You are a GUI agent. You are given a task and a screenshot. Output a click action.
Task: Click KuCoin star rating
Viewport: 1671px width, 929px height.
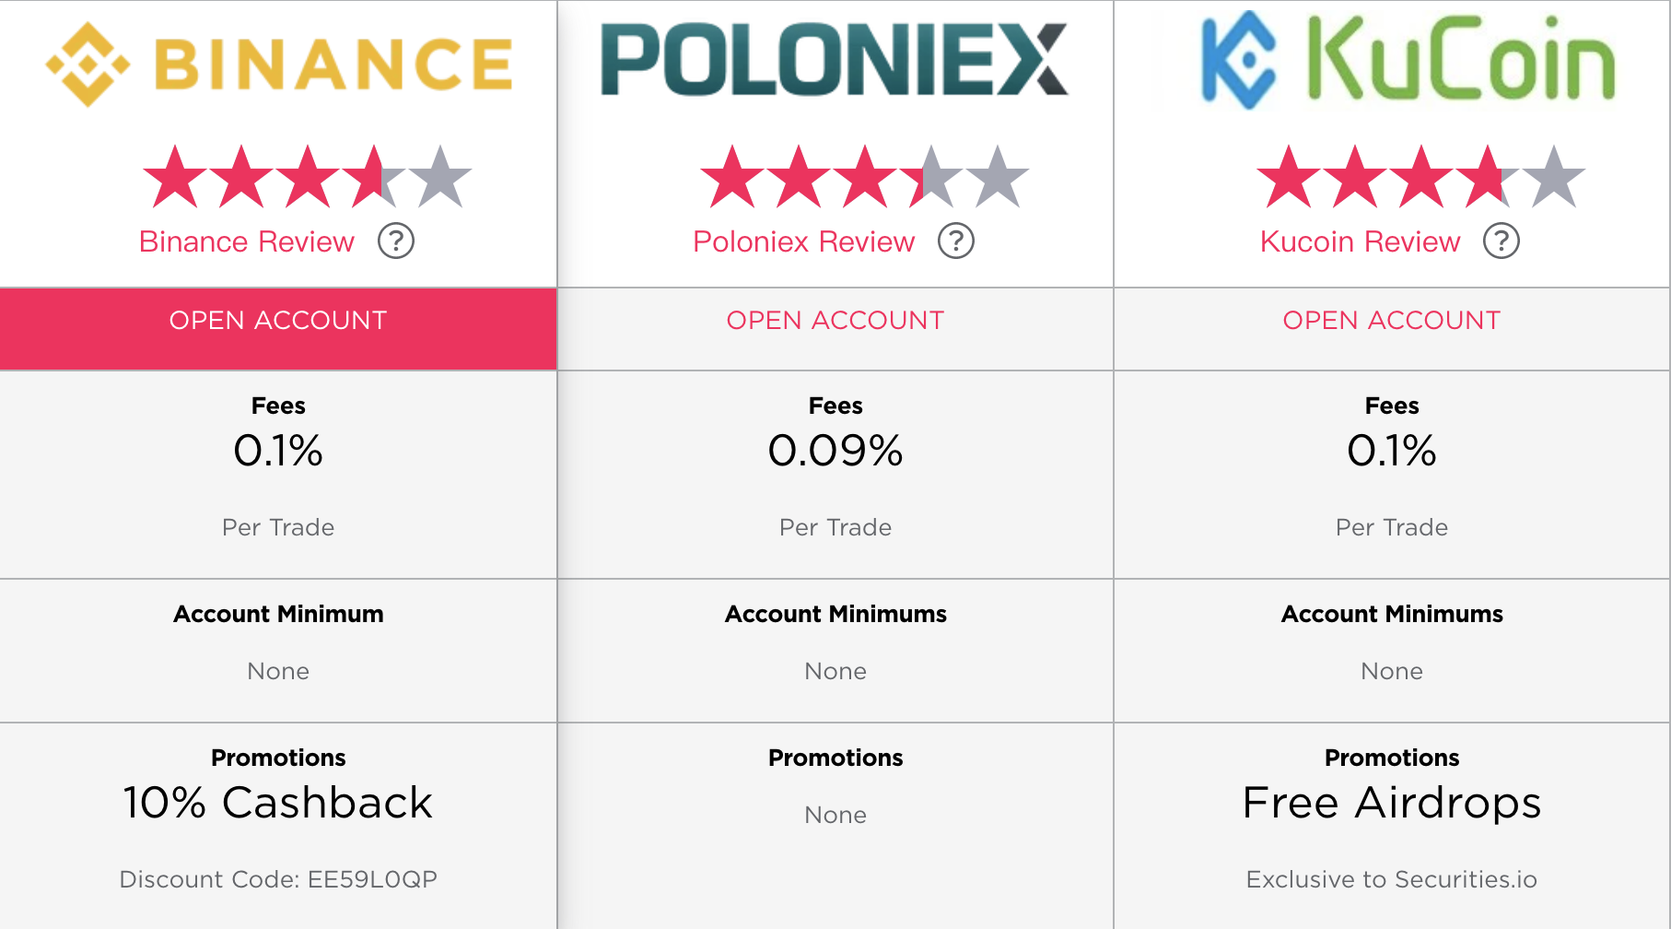[x=1421, y=176]
